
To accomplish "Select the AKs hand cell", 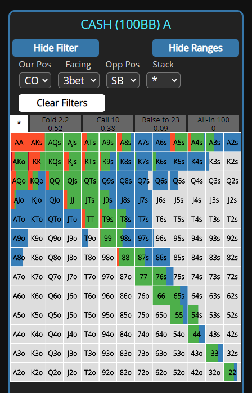I will pos(37,143).
